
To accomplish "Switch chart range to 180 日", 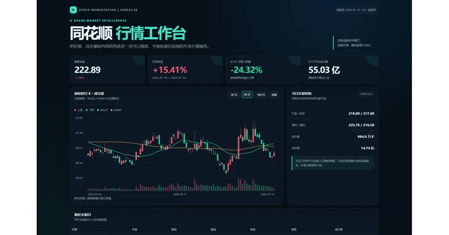I will click(x=261, y=95).
